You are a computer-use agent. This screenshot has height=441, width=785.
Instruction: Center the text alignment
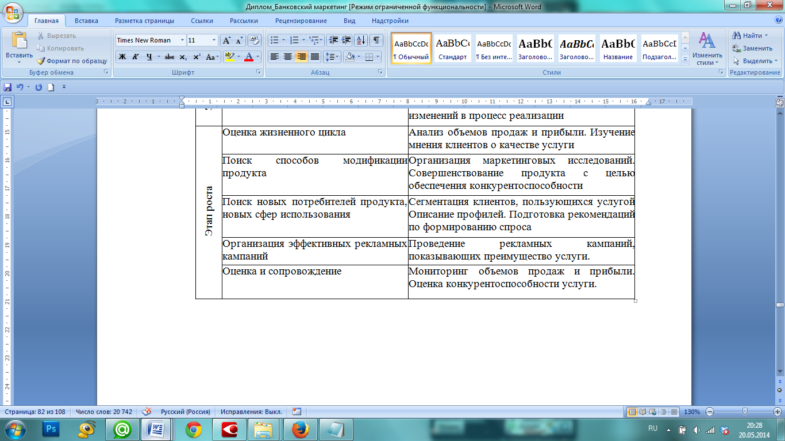click(287, 57)
